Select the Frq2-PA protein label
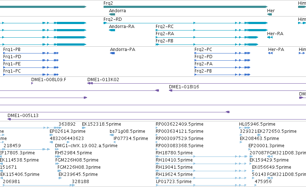Viewport: 306px width, 187px height. [204, 64]
